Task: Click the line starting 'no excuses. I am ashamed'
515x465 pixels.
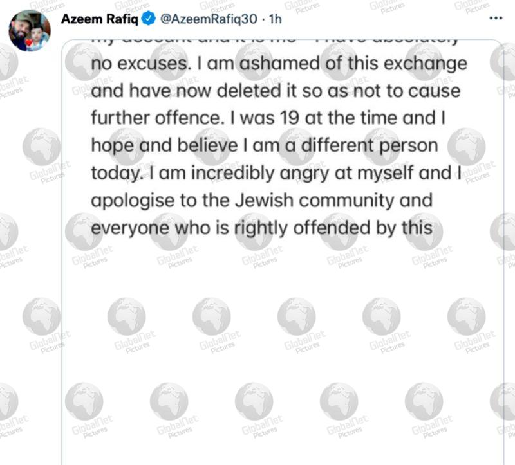Action: (x=279, y=63)
